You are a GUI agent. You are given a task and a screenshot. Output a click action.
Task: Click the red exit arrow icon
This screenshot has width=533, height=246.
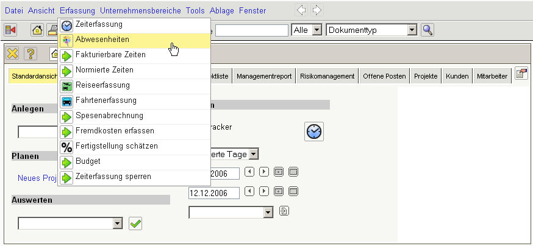pyautogui.click(x=10, y=30)
